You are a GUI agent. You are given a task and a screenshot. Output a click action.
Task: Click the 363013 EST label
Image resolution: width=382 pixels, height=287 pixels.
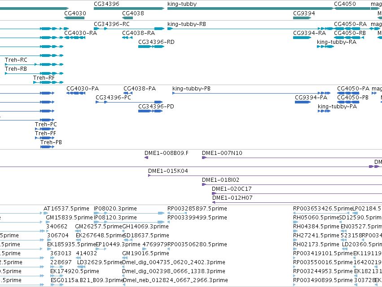[x=61, y=254]
